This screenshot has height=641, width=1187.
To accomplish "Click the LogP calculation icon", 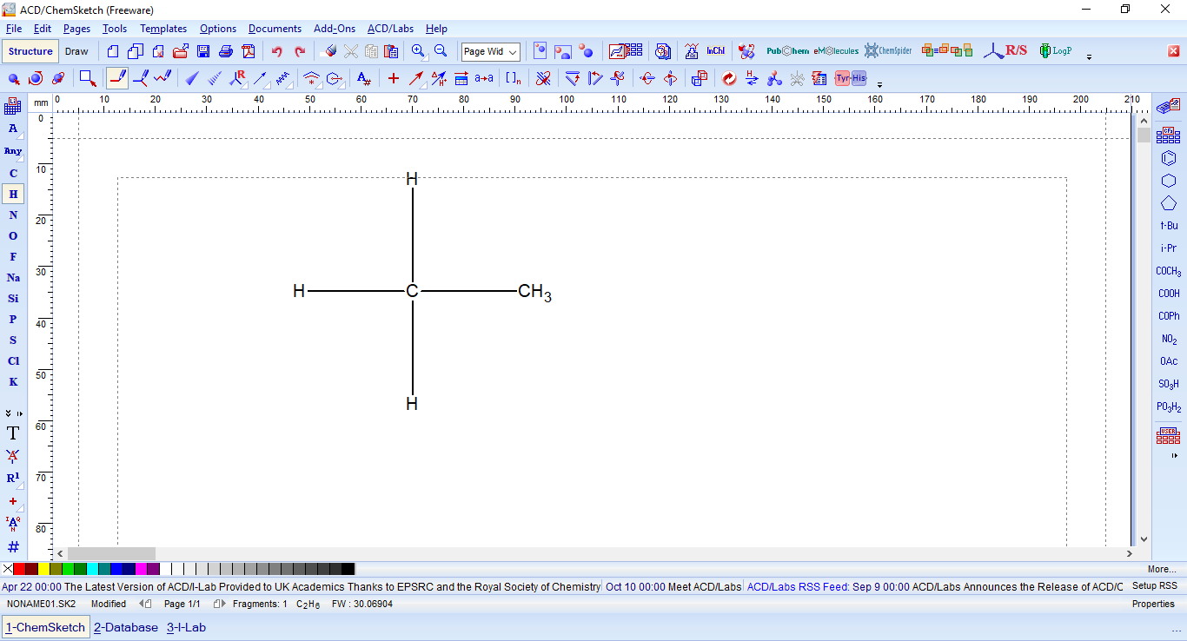I will [1055, 51].
